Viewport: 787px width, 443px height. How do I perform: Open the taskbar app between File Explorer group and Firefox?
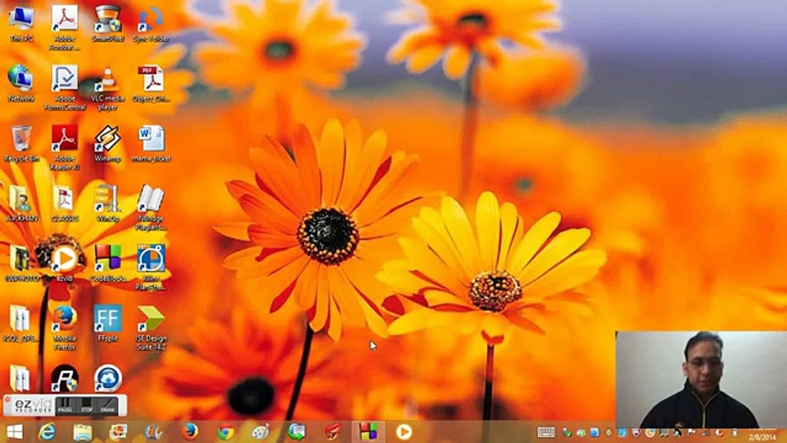point(154,432)
